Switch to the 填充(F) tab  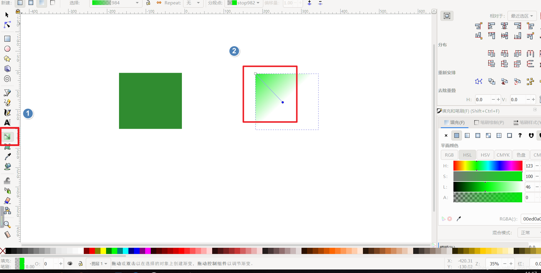454,123
